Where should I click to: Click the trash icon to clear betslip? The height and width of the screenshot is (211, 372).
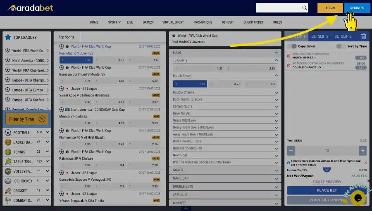click(x=363, y=36)
